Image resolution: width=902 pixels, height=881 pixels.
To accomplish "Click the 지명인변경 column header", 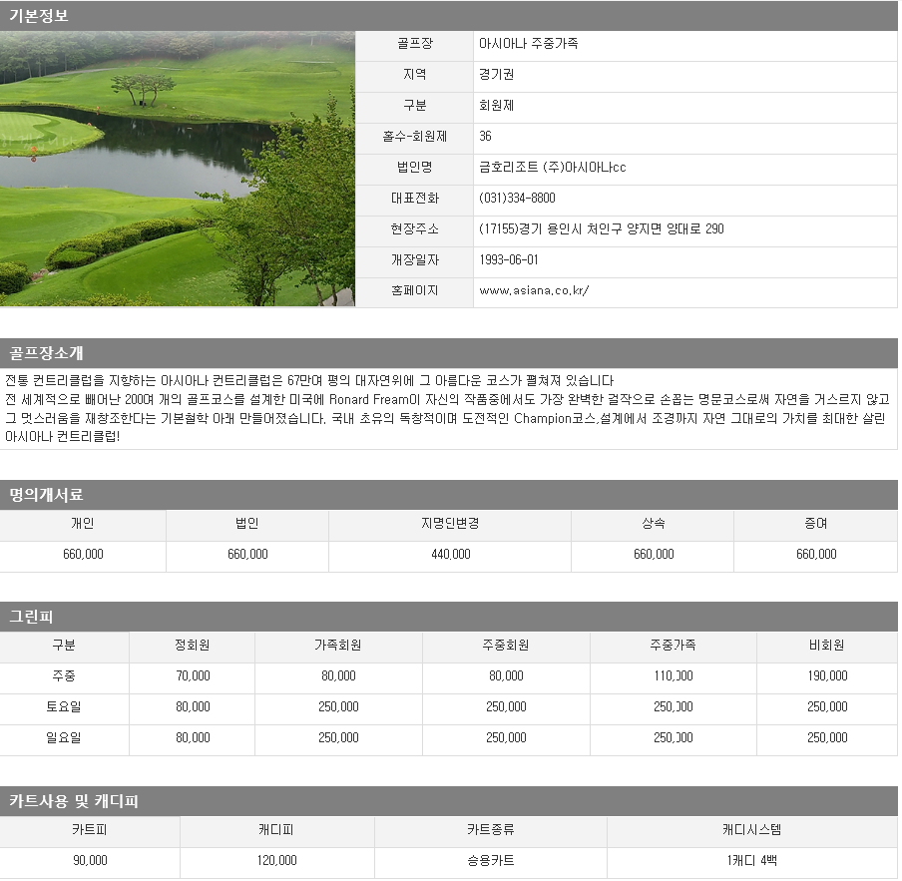I will 450,524.
